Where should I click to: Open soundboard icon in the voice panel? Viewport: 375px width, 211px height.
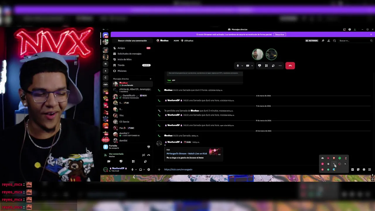point(145,161)
